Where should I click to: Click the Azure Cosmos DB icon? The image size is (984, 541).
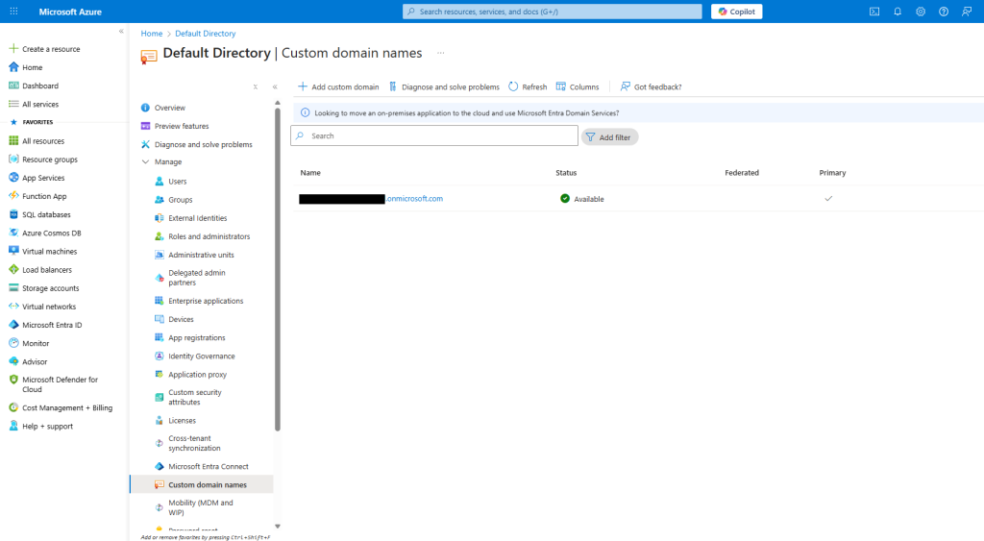pos(13,233)
